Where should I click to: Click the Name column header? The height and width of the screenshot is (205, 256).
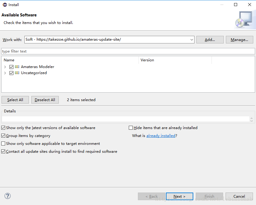coord(70,60)
